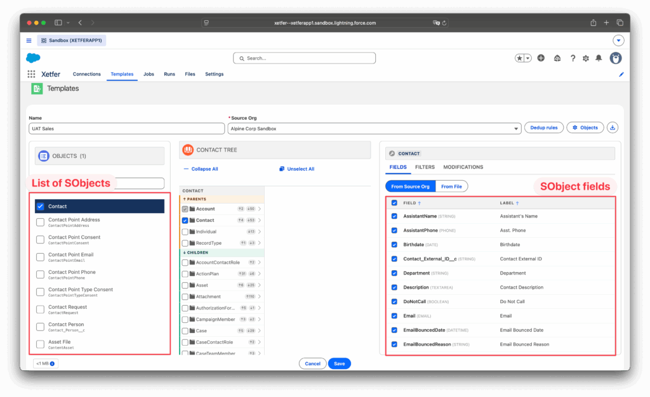650x397 pixels.
Task: Click the Objects button
Action: 585,127
